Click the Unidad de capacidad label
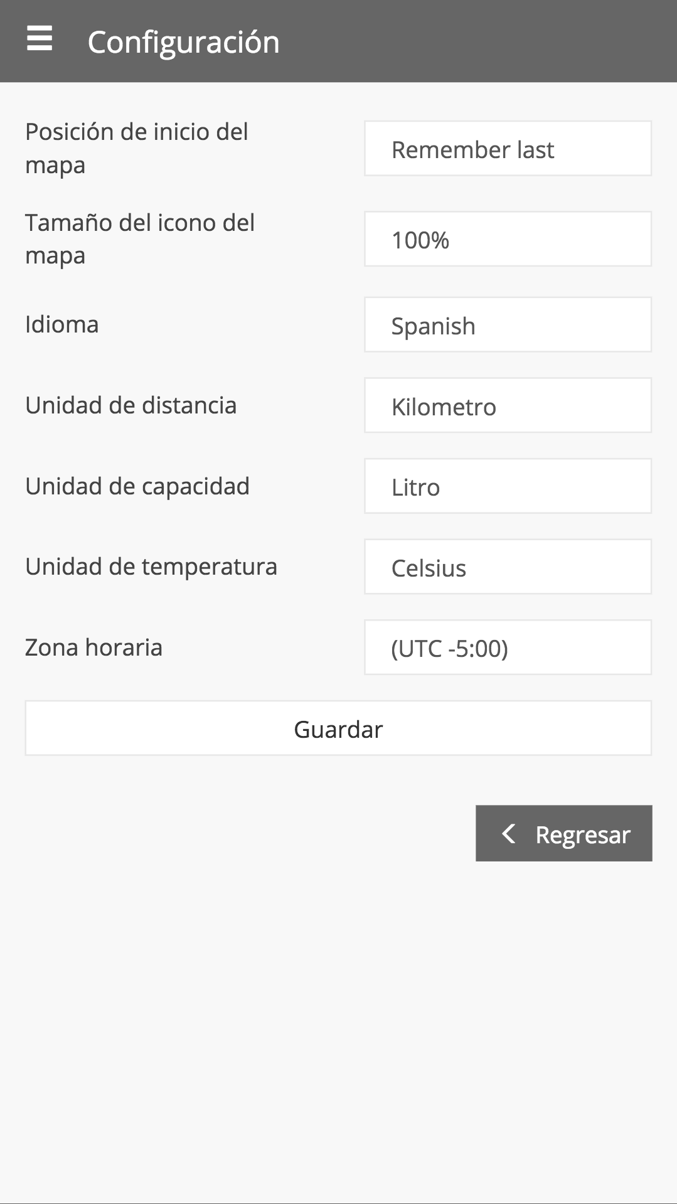677x1204 pixels. tap(137, 486)
